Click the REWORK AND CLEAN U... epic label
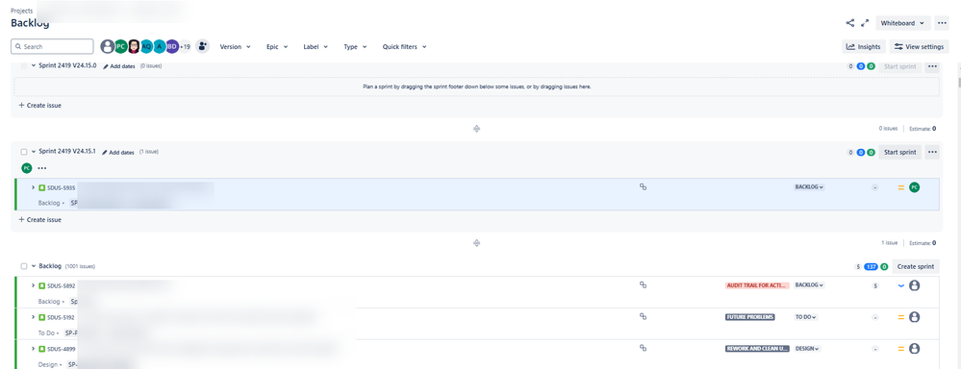961x369 pixels. [756, 348]
